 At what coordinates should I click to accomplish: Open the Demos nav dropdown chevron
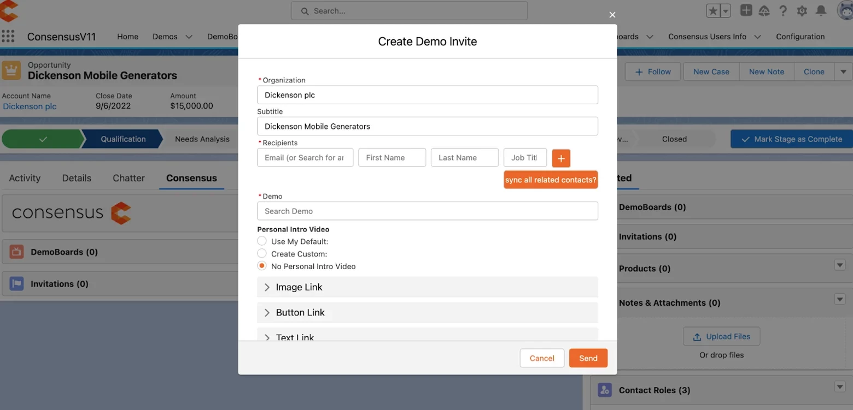pyautogui.click(x=189, y=37)
